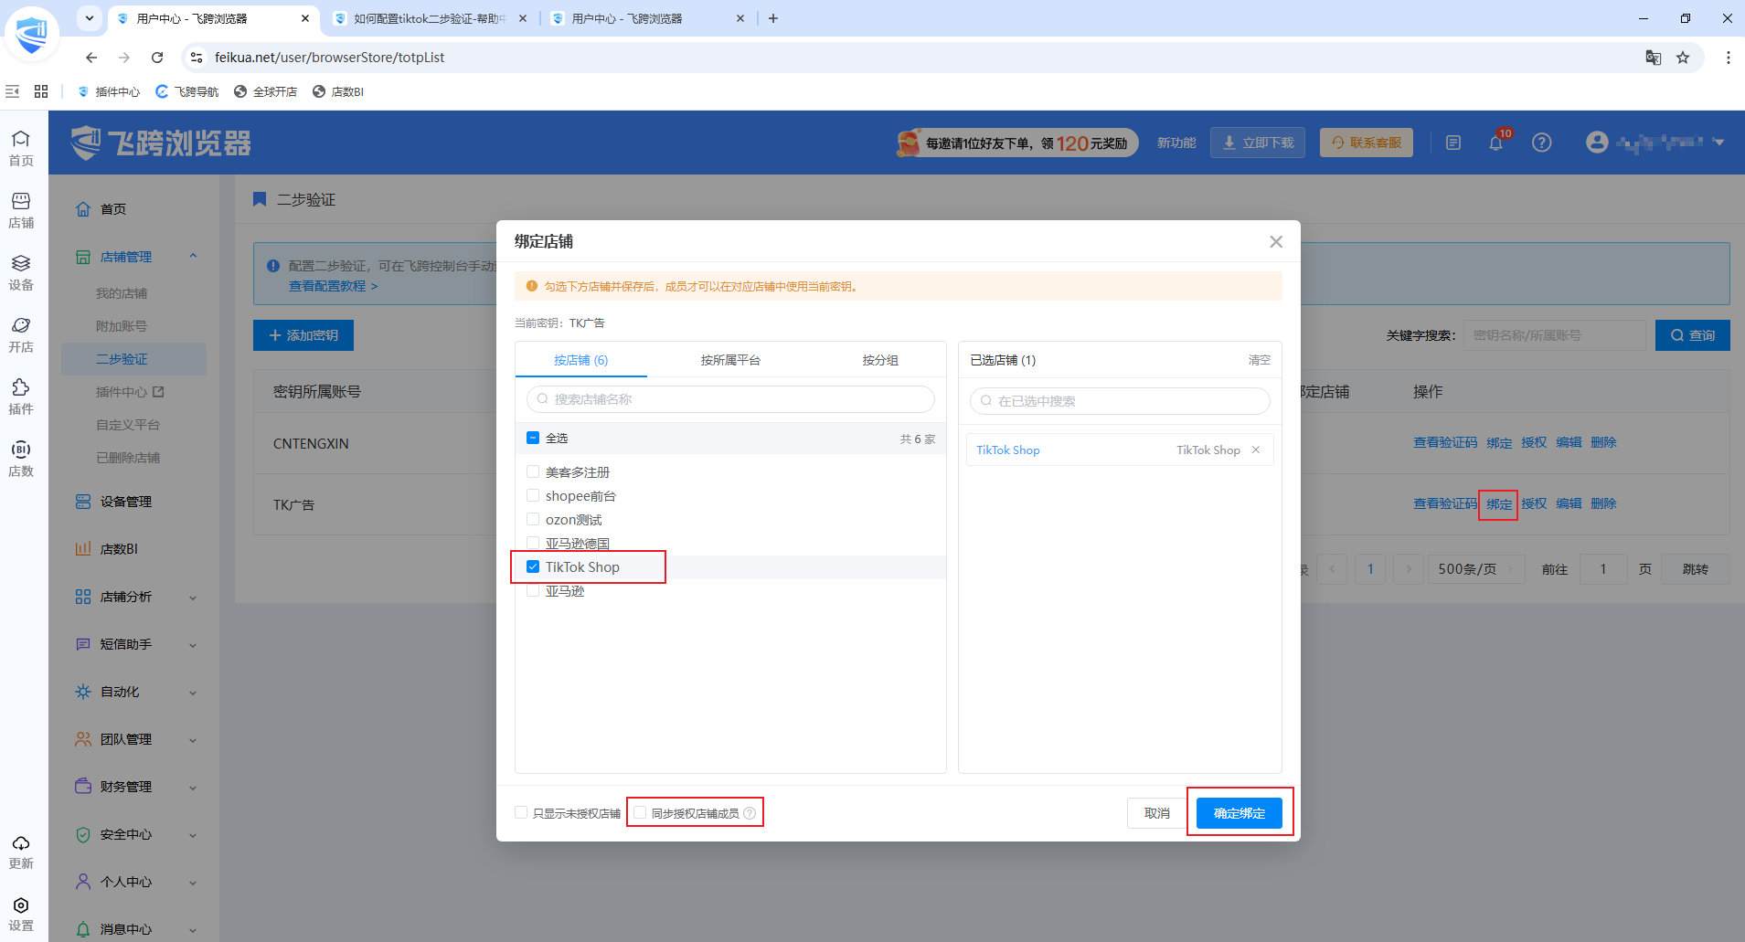Expand the 短信助手 sidebar section

coord(193,645)
